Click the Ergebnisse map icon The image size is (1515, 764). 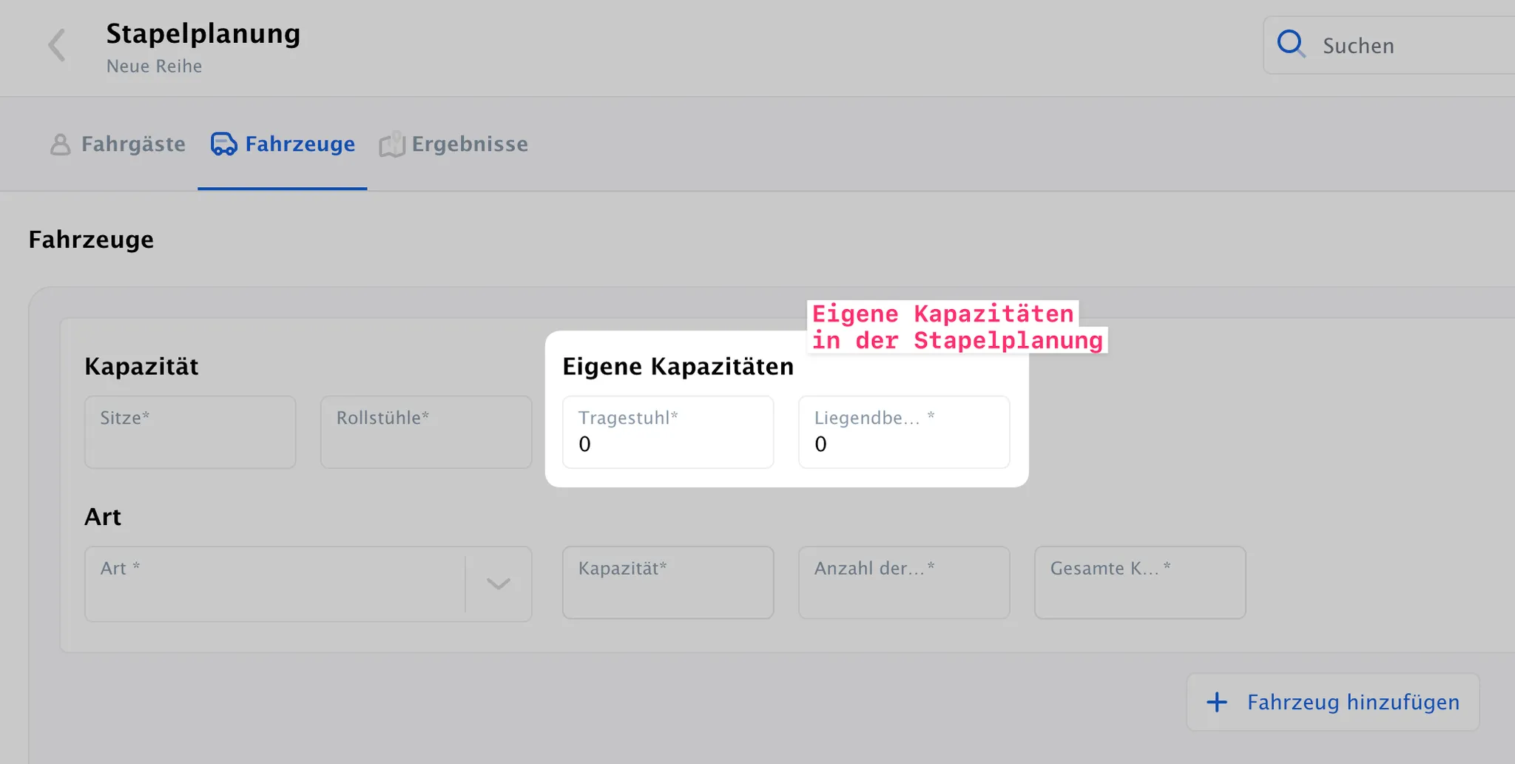392,144
